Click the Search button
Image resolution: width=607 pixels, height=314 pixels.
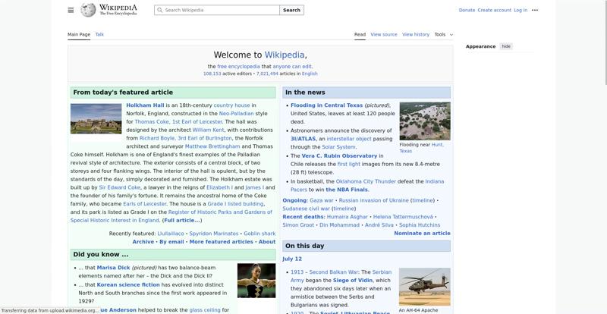coord(291,10)
